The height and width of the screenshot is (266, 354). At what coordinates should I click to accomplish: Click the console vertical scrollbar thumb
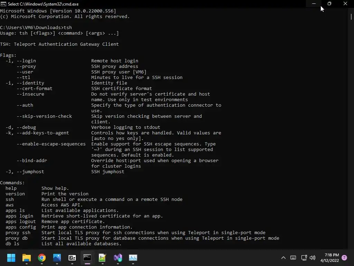point(351,17)
